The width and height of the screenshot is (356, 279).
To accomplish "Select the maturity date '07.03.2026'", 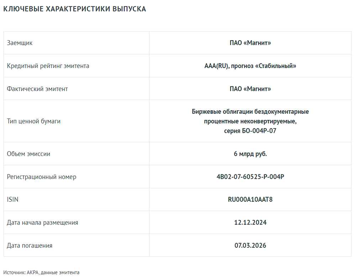I will (250, 245).
